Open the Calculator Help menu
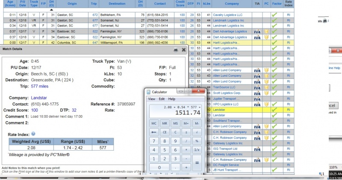 point(172,99)
